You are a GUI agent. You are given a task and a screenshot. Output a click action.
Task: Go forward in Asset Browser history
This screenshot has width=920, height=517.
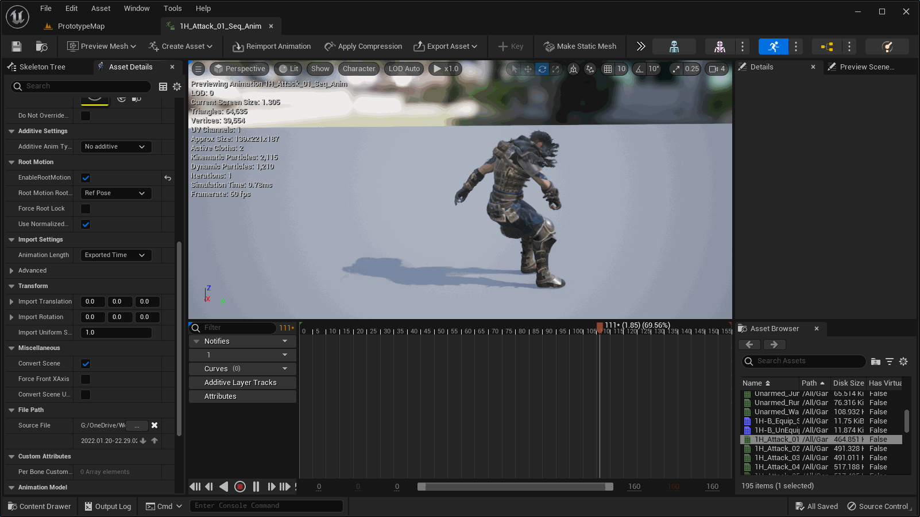[774, 344]
